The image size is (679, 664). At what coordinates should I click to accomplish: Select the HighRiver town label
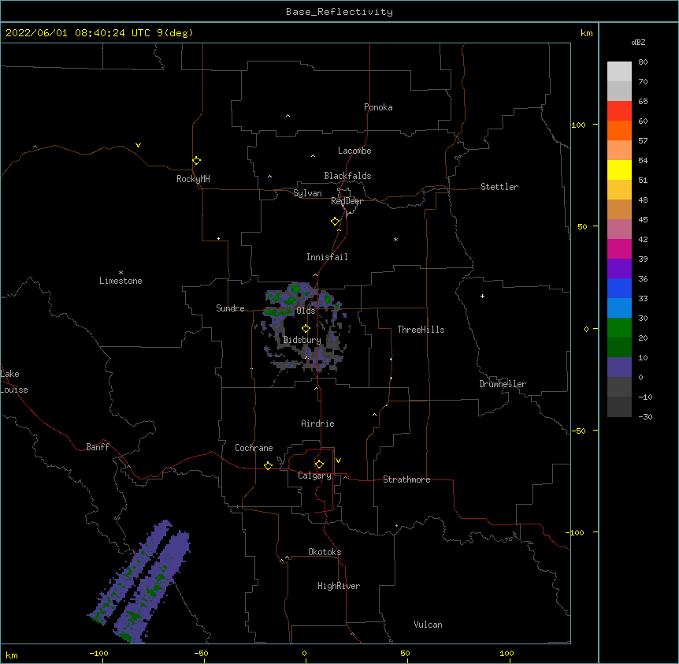339,586
